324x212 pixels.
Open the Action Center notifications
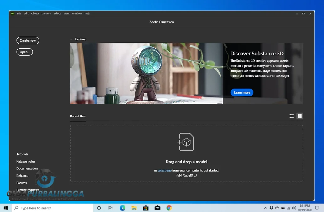[x=317, y=208]
